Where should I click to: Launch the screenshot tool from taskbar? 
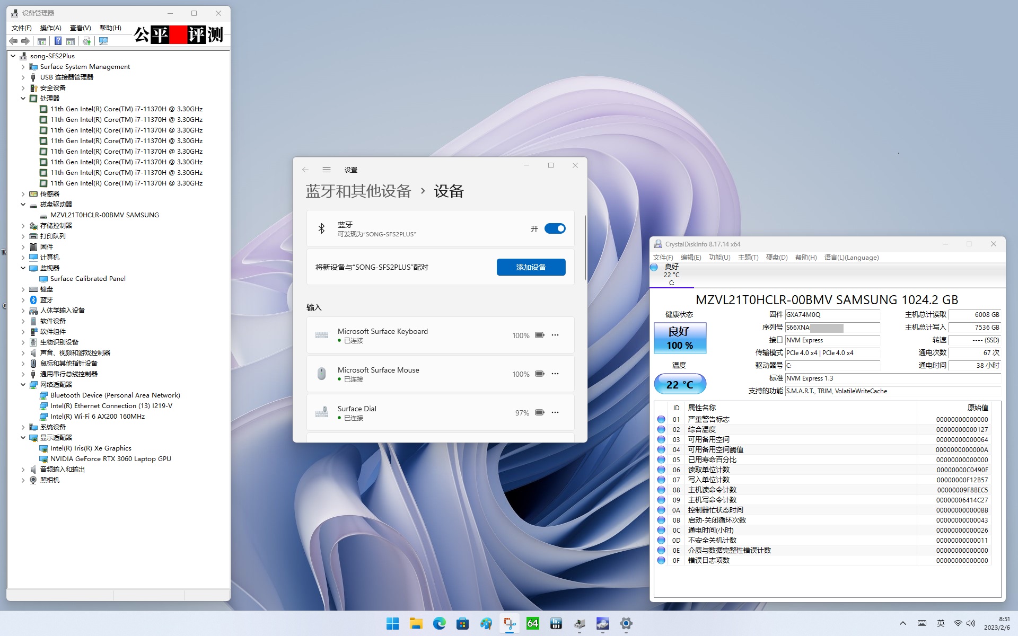click(510, 624)
